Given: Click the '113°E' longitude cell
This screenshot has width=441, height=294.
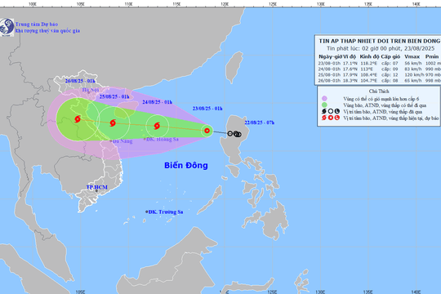Looking at the screenshot, I should coord(367,69).
